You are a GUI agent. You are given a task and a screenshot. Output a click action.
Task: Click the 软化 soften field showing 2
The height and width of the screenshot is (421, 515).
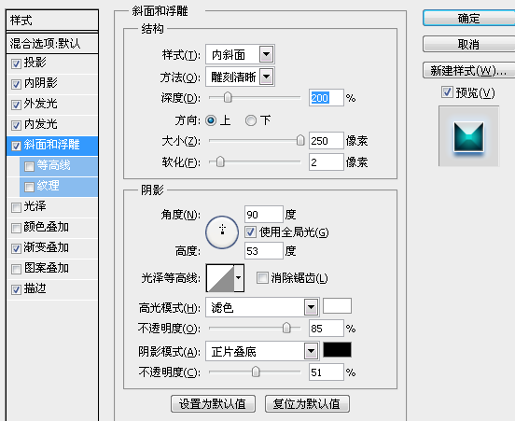327,162
